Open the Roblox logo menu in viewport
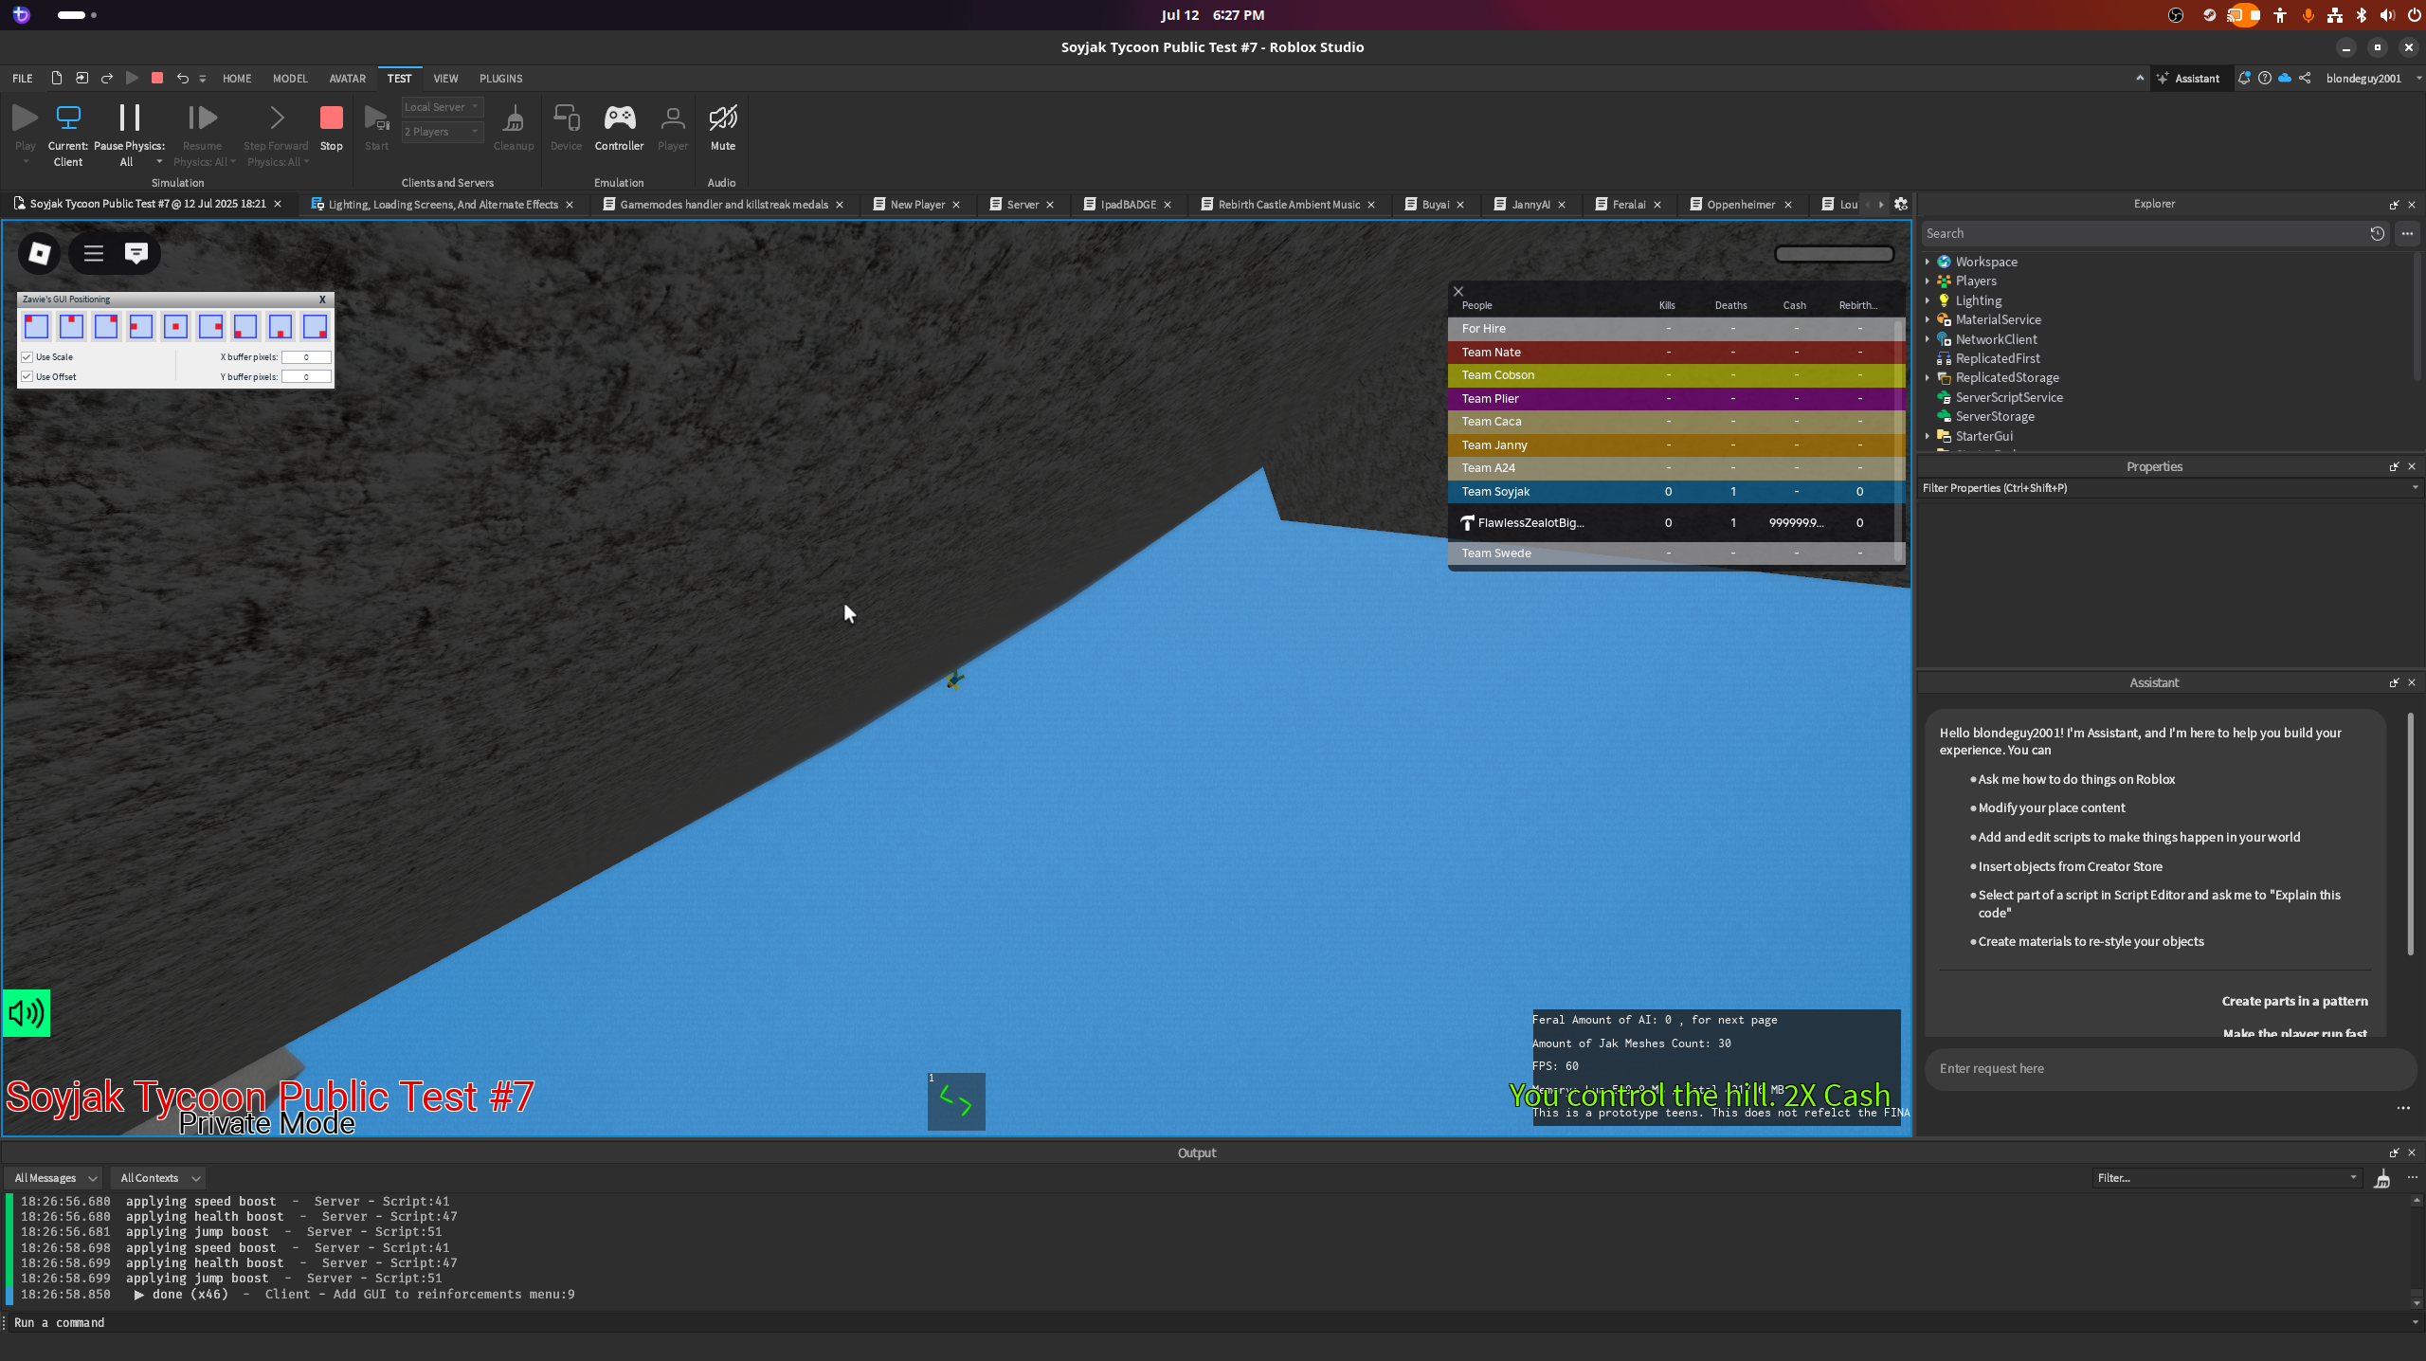The height and width of the screenshot is (1361, 2426). tap(40, 253)
